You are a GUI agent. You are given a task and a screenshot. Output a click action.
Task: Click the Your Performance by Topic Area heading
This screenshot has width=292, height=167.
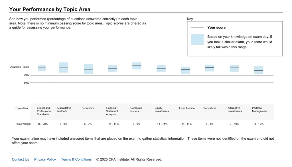tap(50, 9)
